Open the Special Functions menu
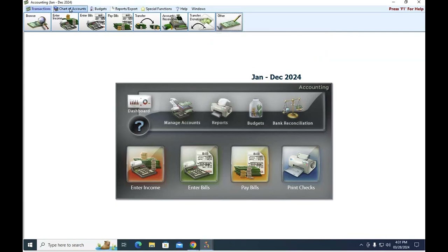Screen dimensions: 448x252 click(x=156, y=9)
